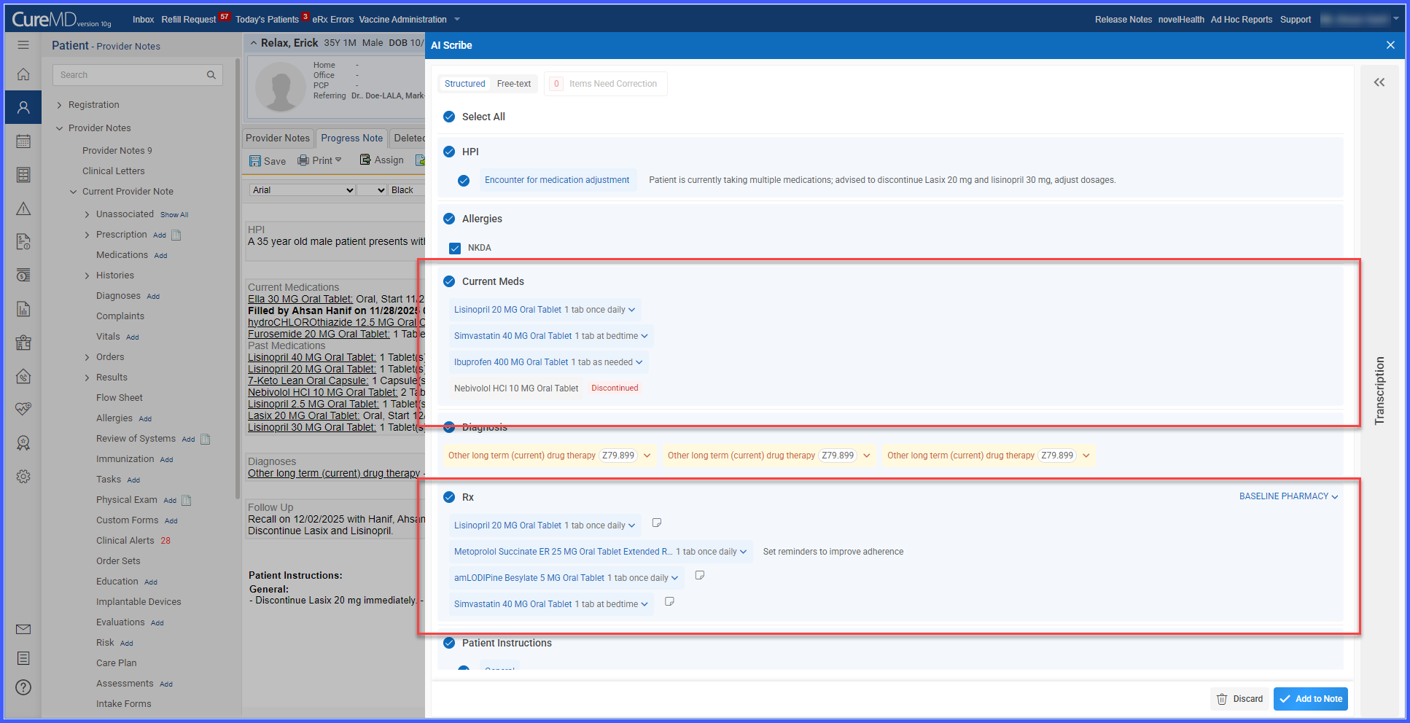
Task: Uncheck the Current Meds section checkbox
Action: click(x=449, y=281)
